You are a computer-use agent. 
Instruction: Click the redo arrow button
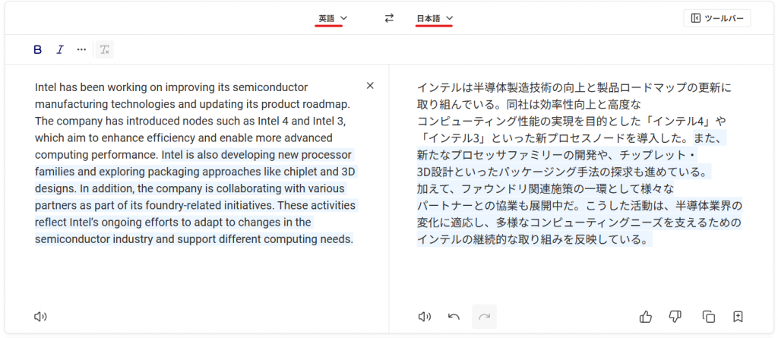point(483,317)
